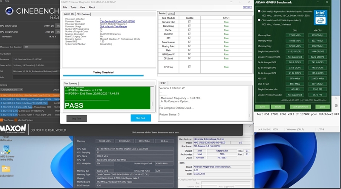Click the Stop Test button
Screen dimensions: 341x189
click(x=77, y=118)
